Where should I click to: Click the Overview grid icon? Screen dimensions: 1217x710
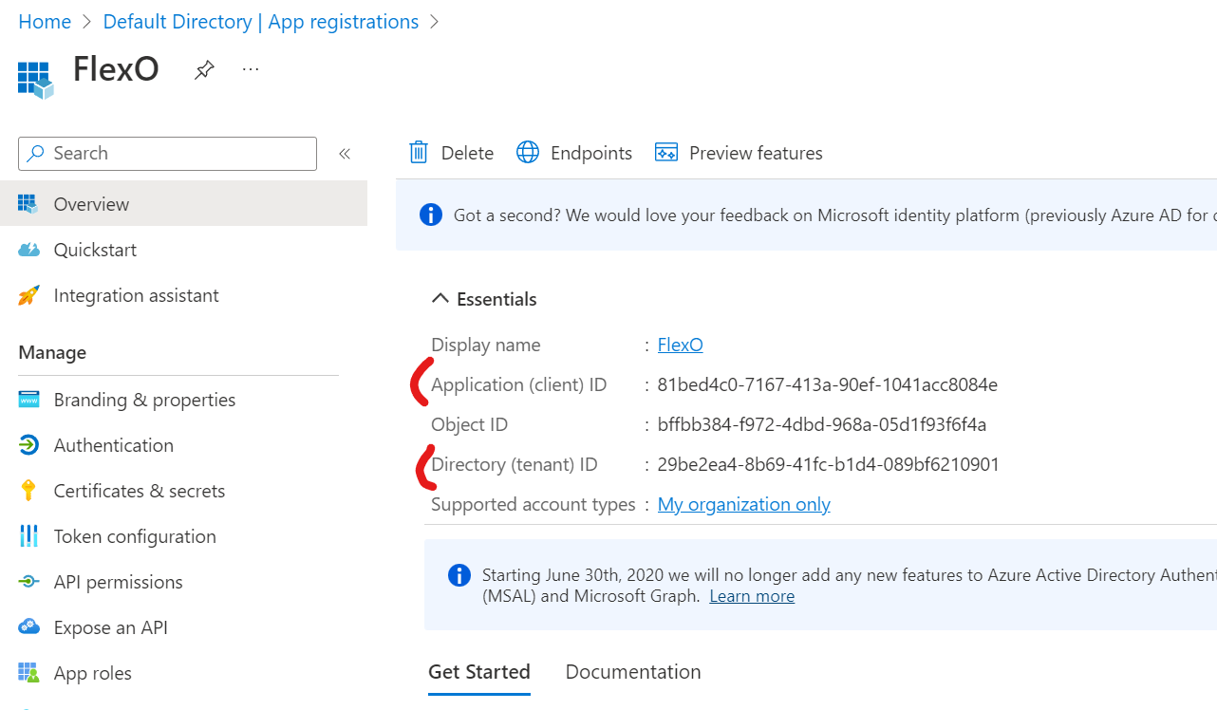click(x=28, y=204)
